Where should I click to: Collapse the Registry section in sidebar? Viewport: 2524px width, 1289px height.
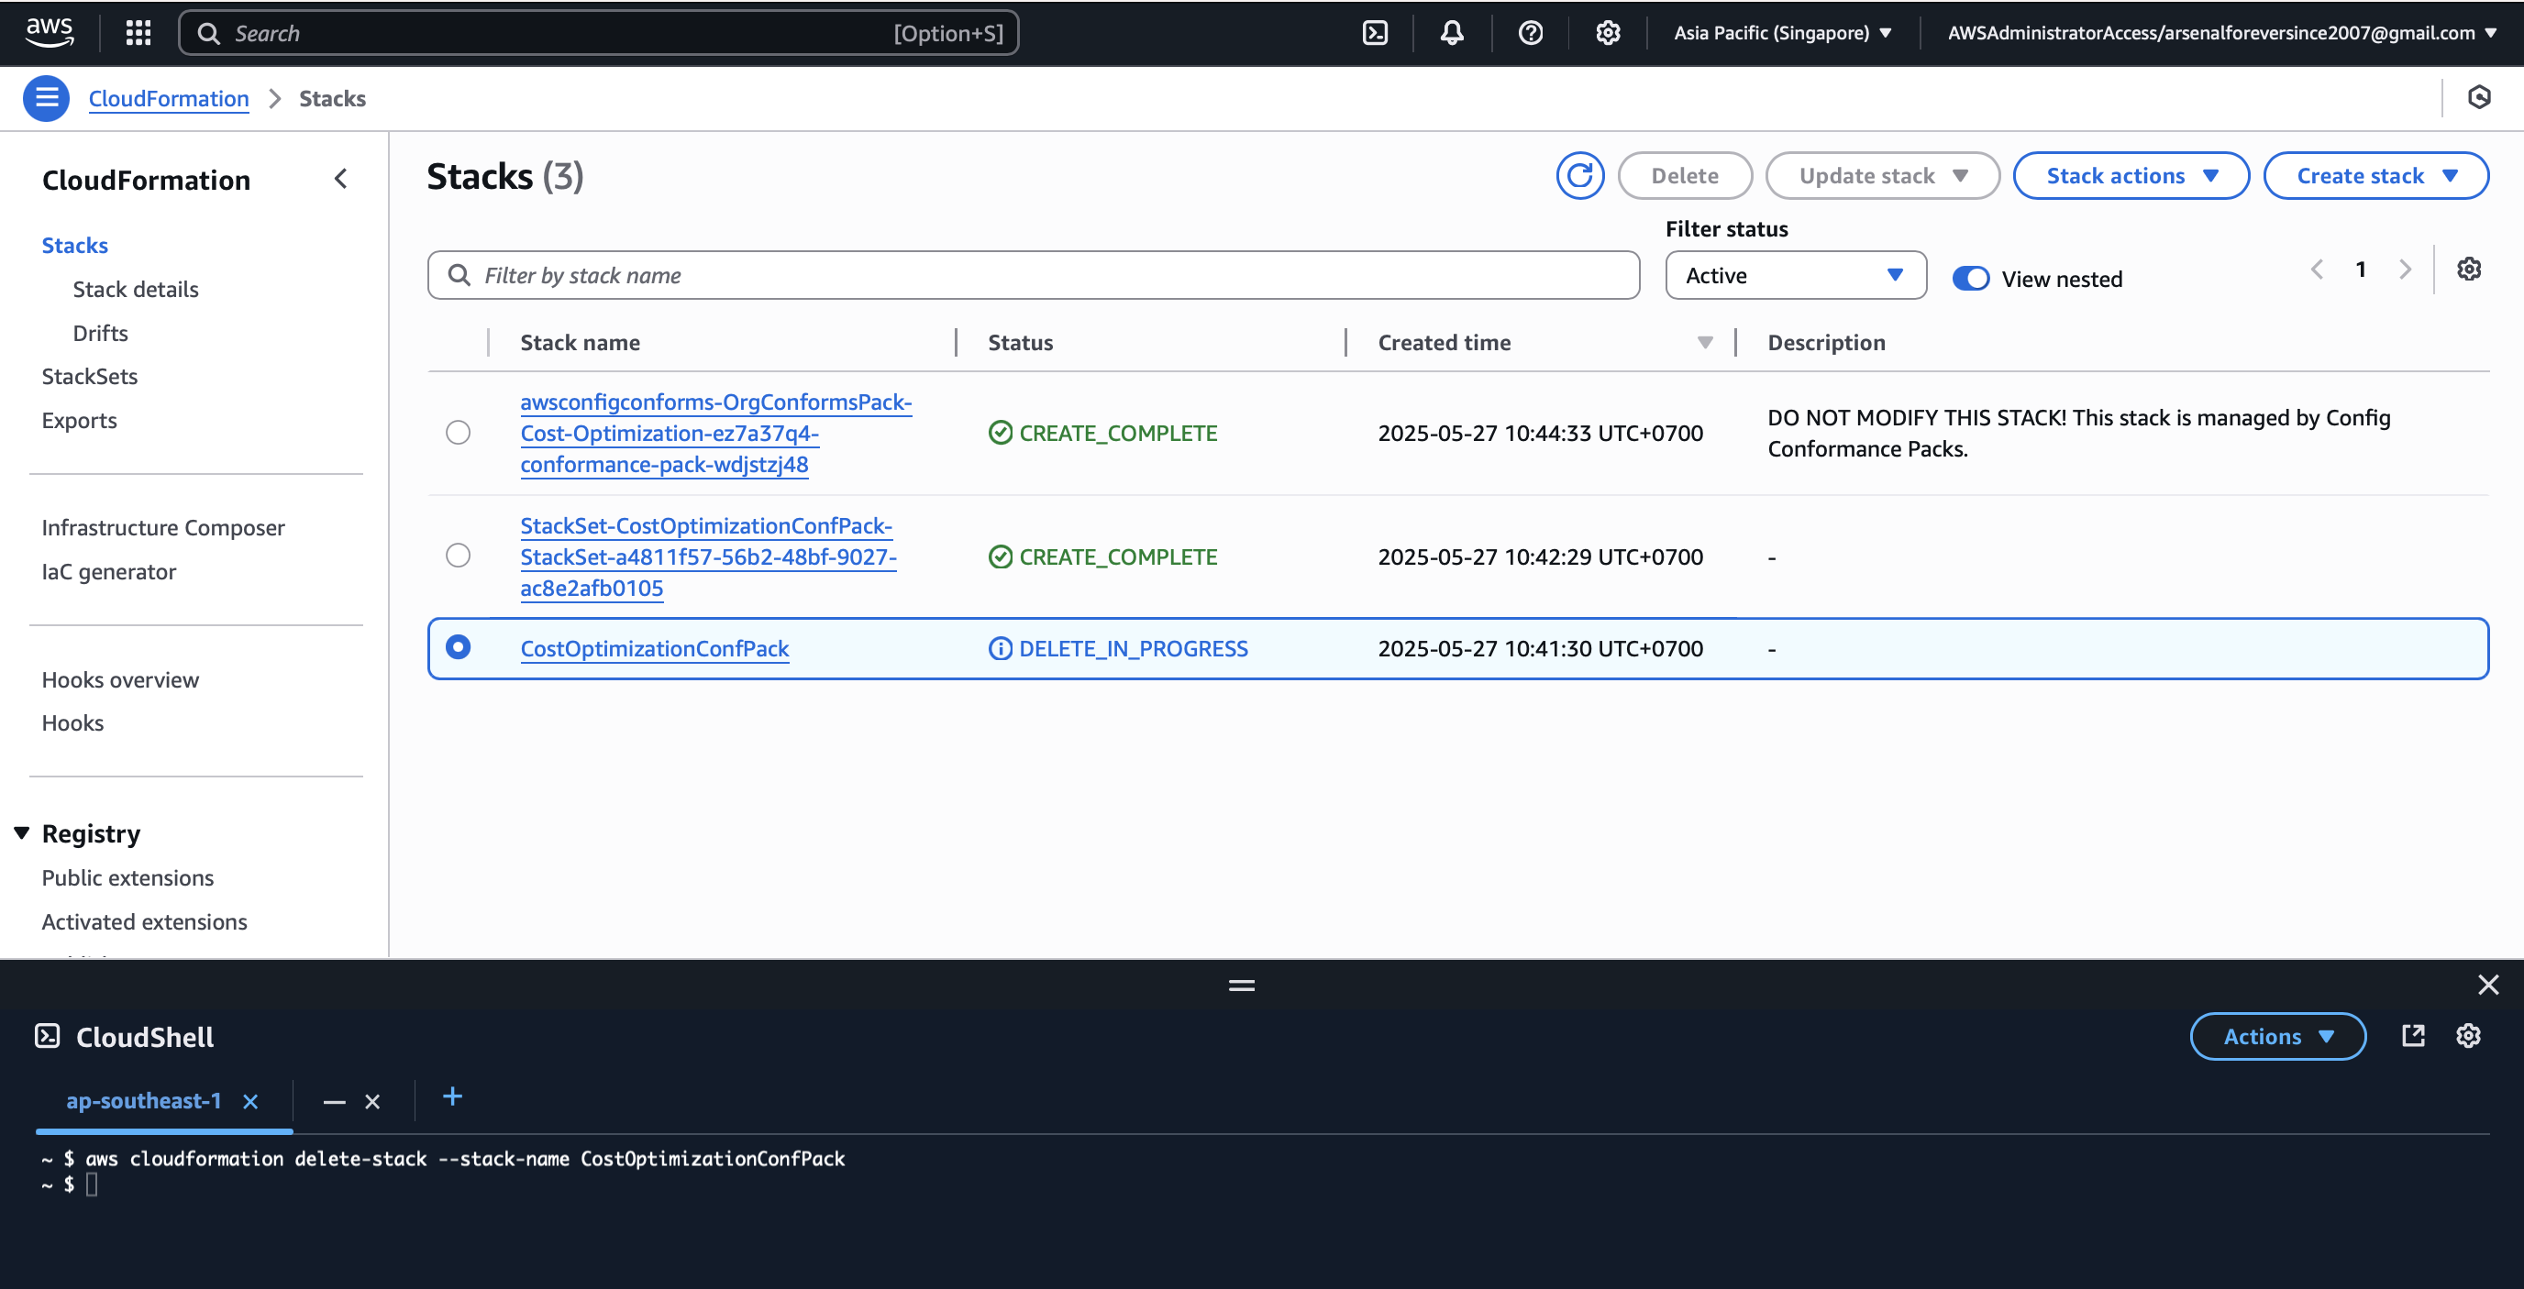coord(22,831)
